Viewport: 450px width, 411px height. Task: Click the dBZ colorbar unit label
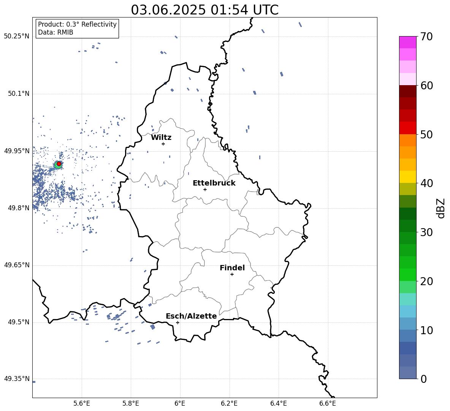[x=441, y=208]
